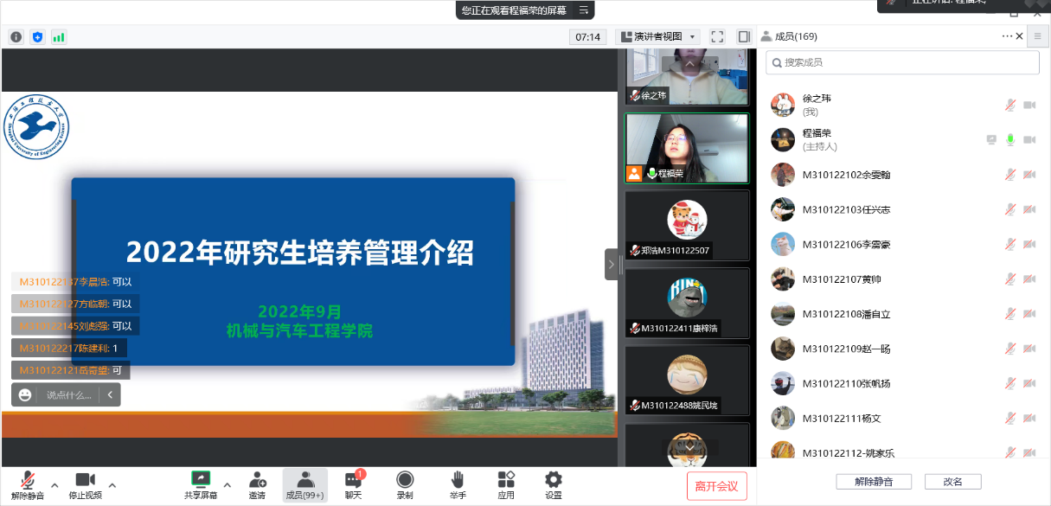The width and height of the screenshot is (1051, 506).
Task: Enter full screen mode
Action: pyautogui.click(x=717, y=36)
